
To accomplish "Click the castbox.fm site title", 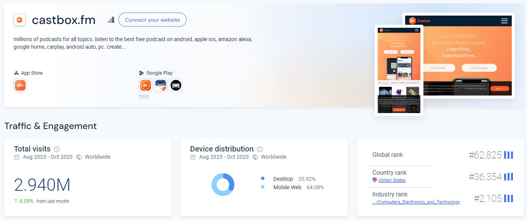I will (64, 20).
